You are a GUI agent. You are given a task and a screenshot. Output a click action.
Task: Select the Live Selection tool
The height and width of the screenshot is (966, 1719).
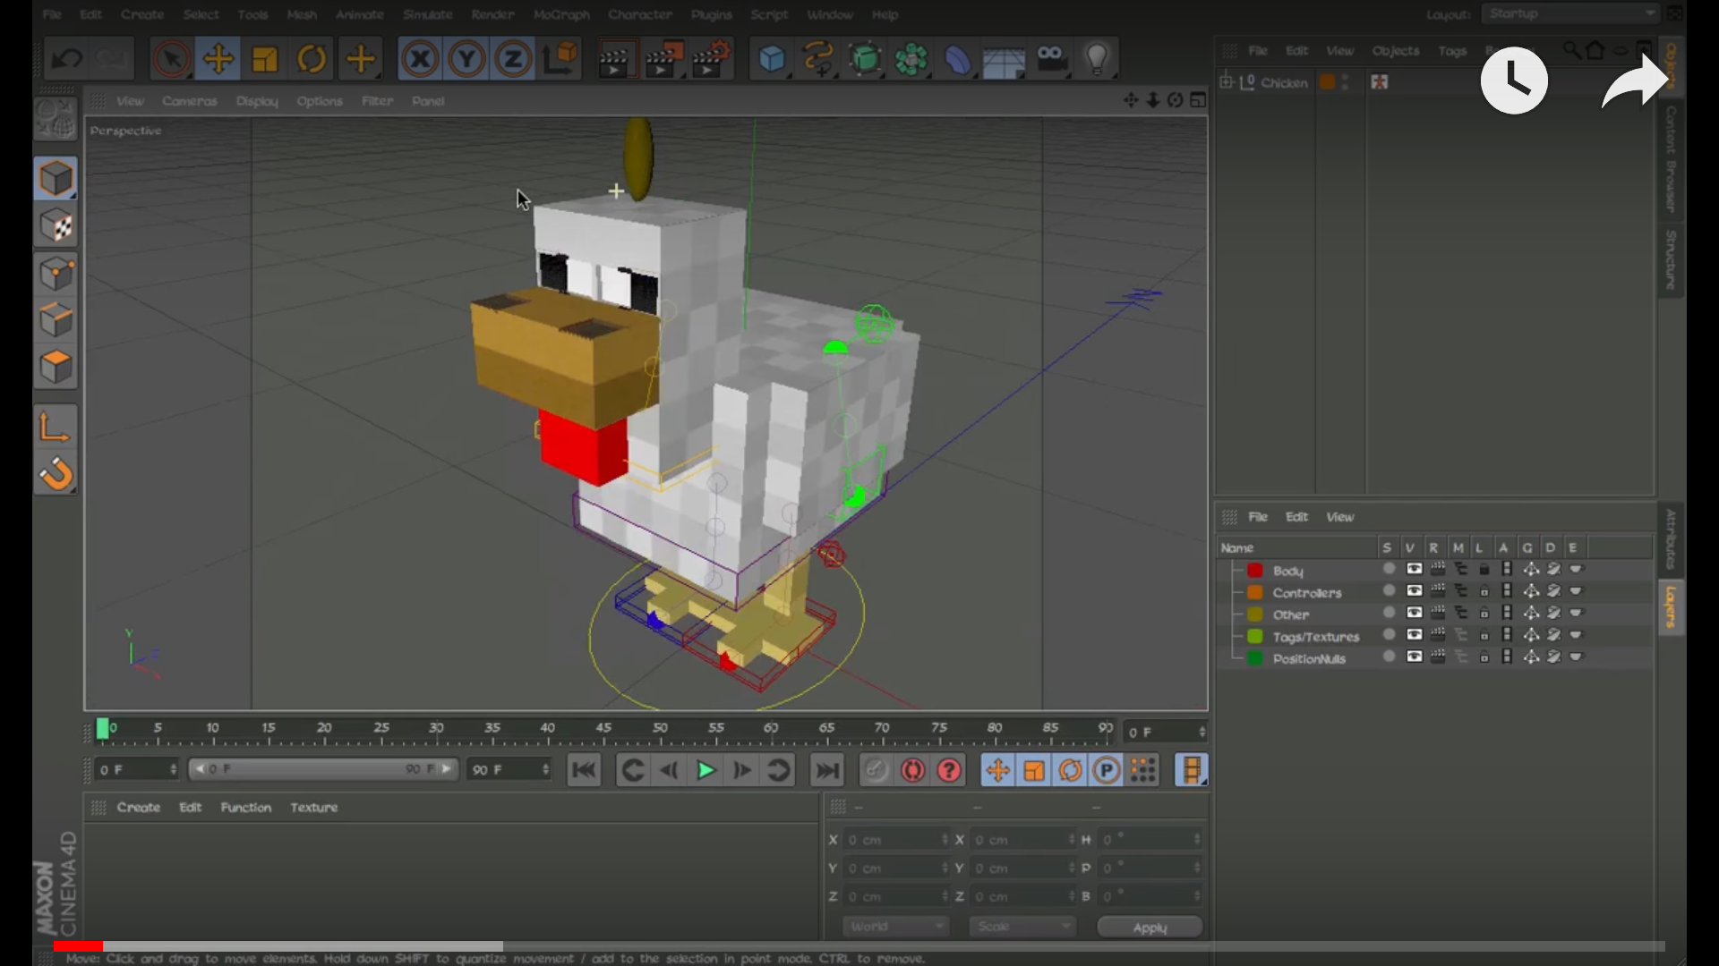pyautogui.click(x=171, y=60)
